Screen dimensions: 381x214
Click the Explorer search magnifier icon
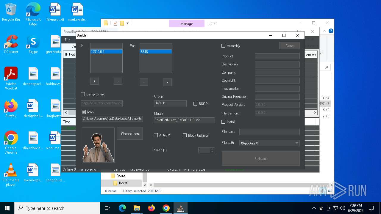[x=326, y=67]
